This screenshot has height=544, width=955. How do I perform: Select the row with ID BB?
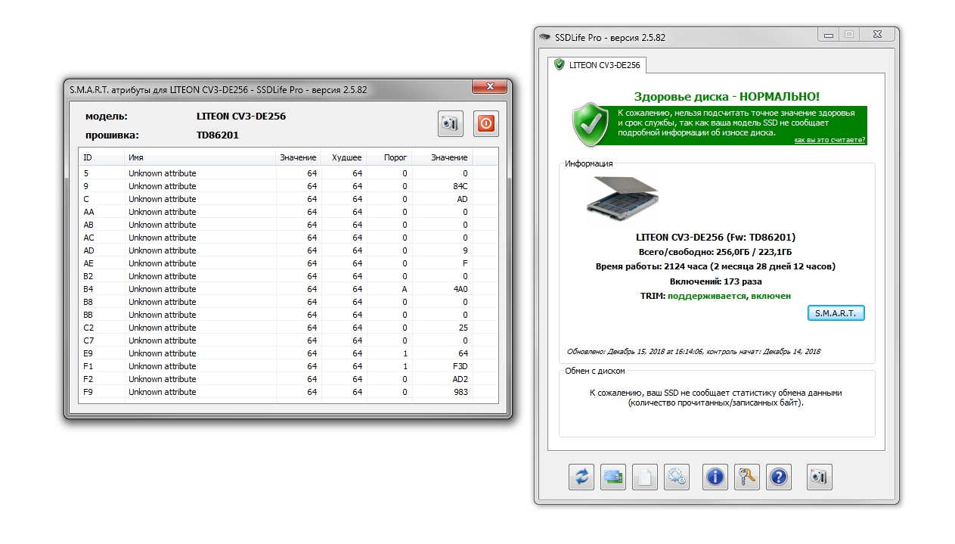click(x=288, y=315)
